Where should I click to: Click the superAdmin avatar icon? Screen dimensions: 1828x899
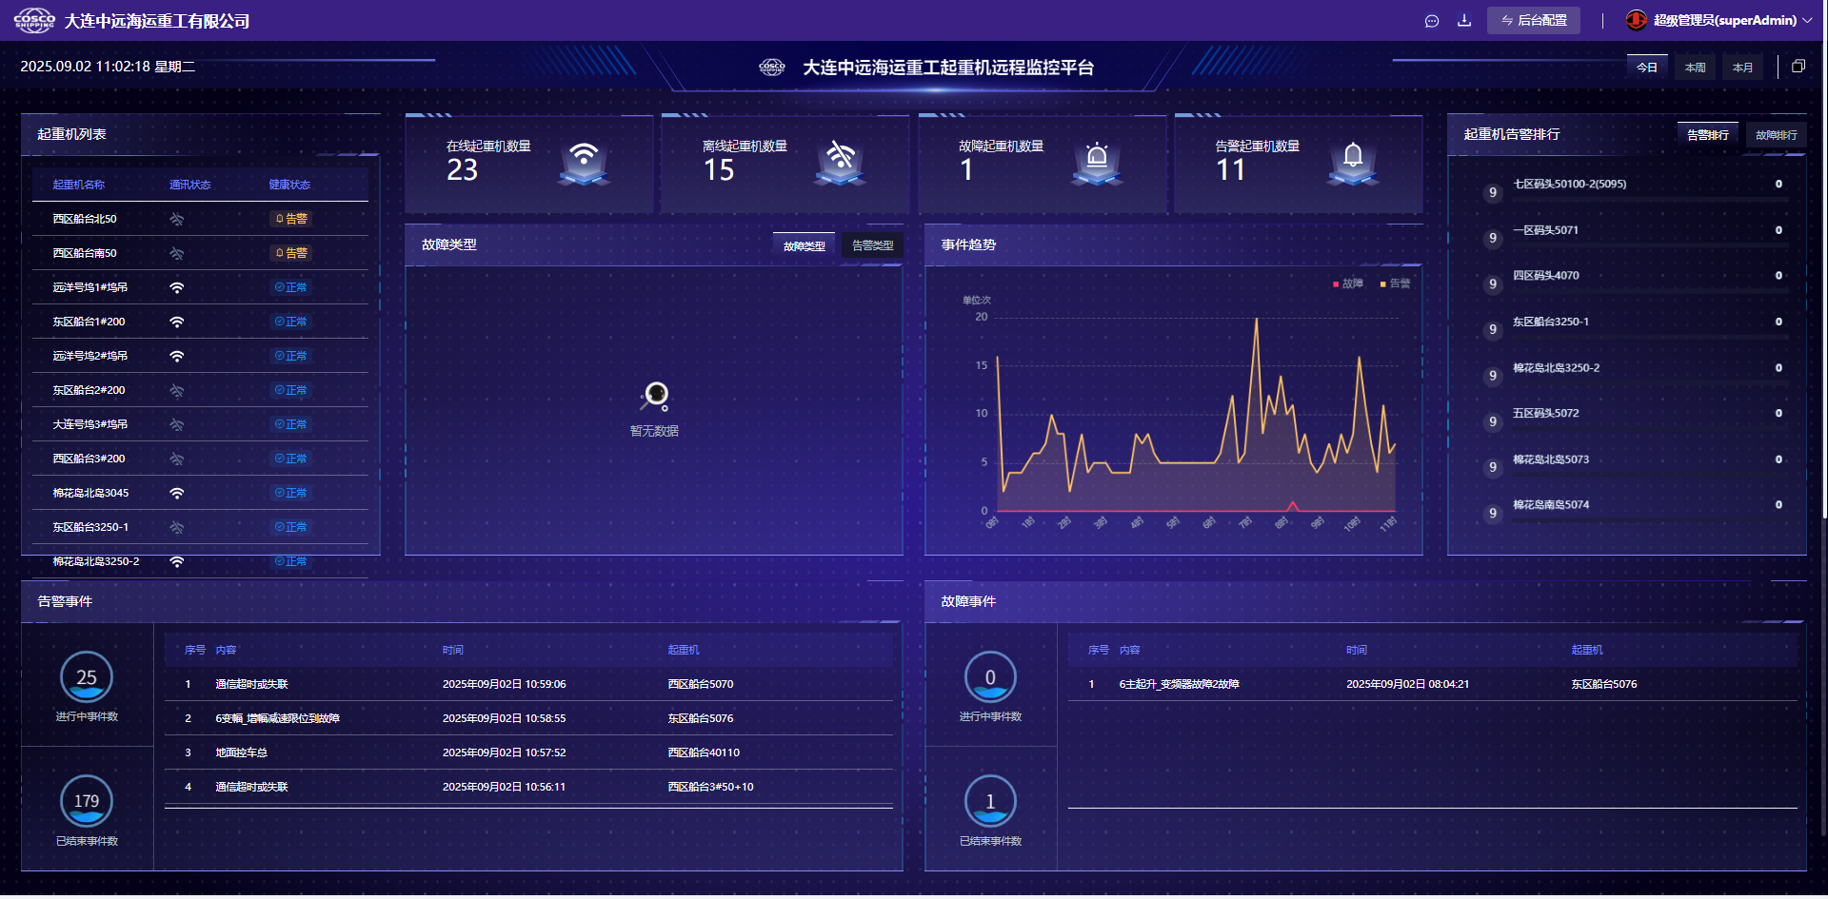pyautogui.click(x=1636, y=20)
